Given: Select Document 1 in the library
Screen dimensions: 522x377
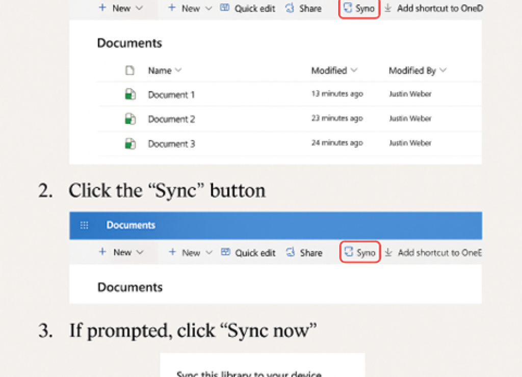Looking at the screenshot, I should pos(171,94).
